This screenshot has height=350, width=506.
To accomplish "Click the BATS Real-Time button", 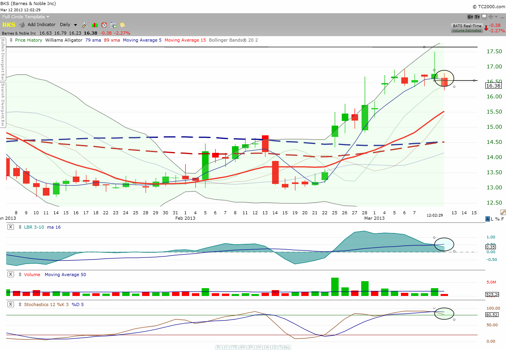I will coord(467,26).
